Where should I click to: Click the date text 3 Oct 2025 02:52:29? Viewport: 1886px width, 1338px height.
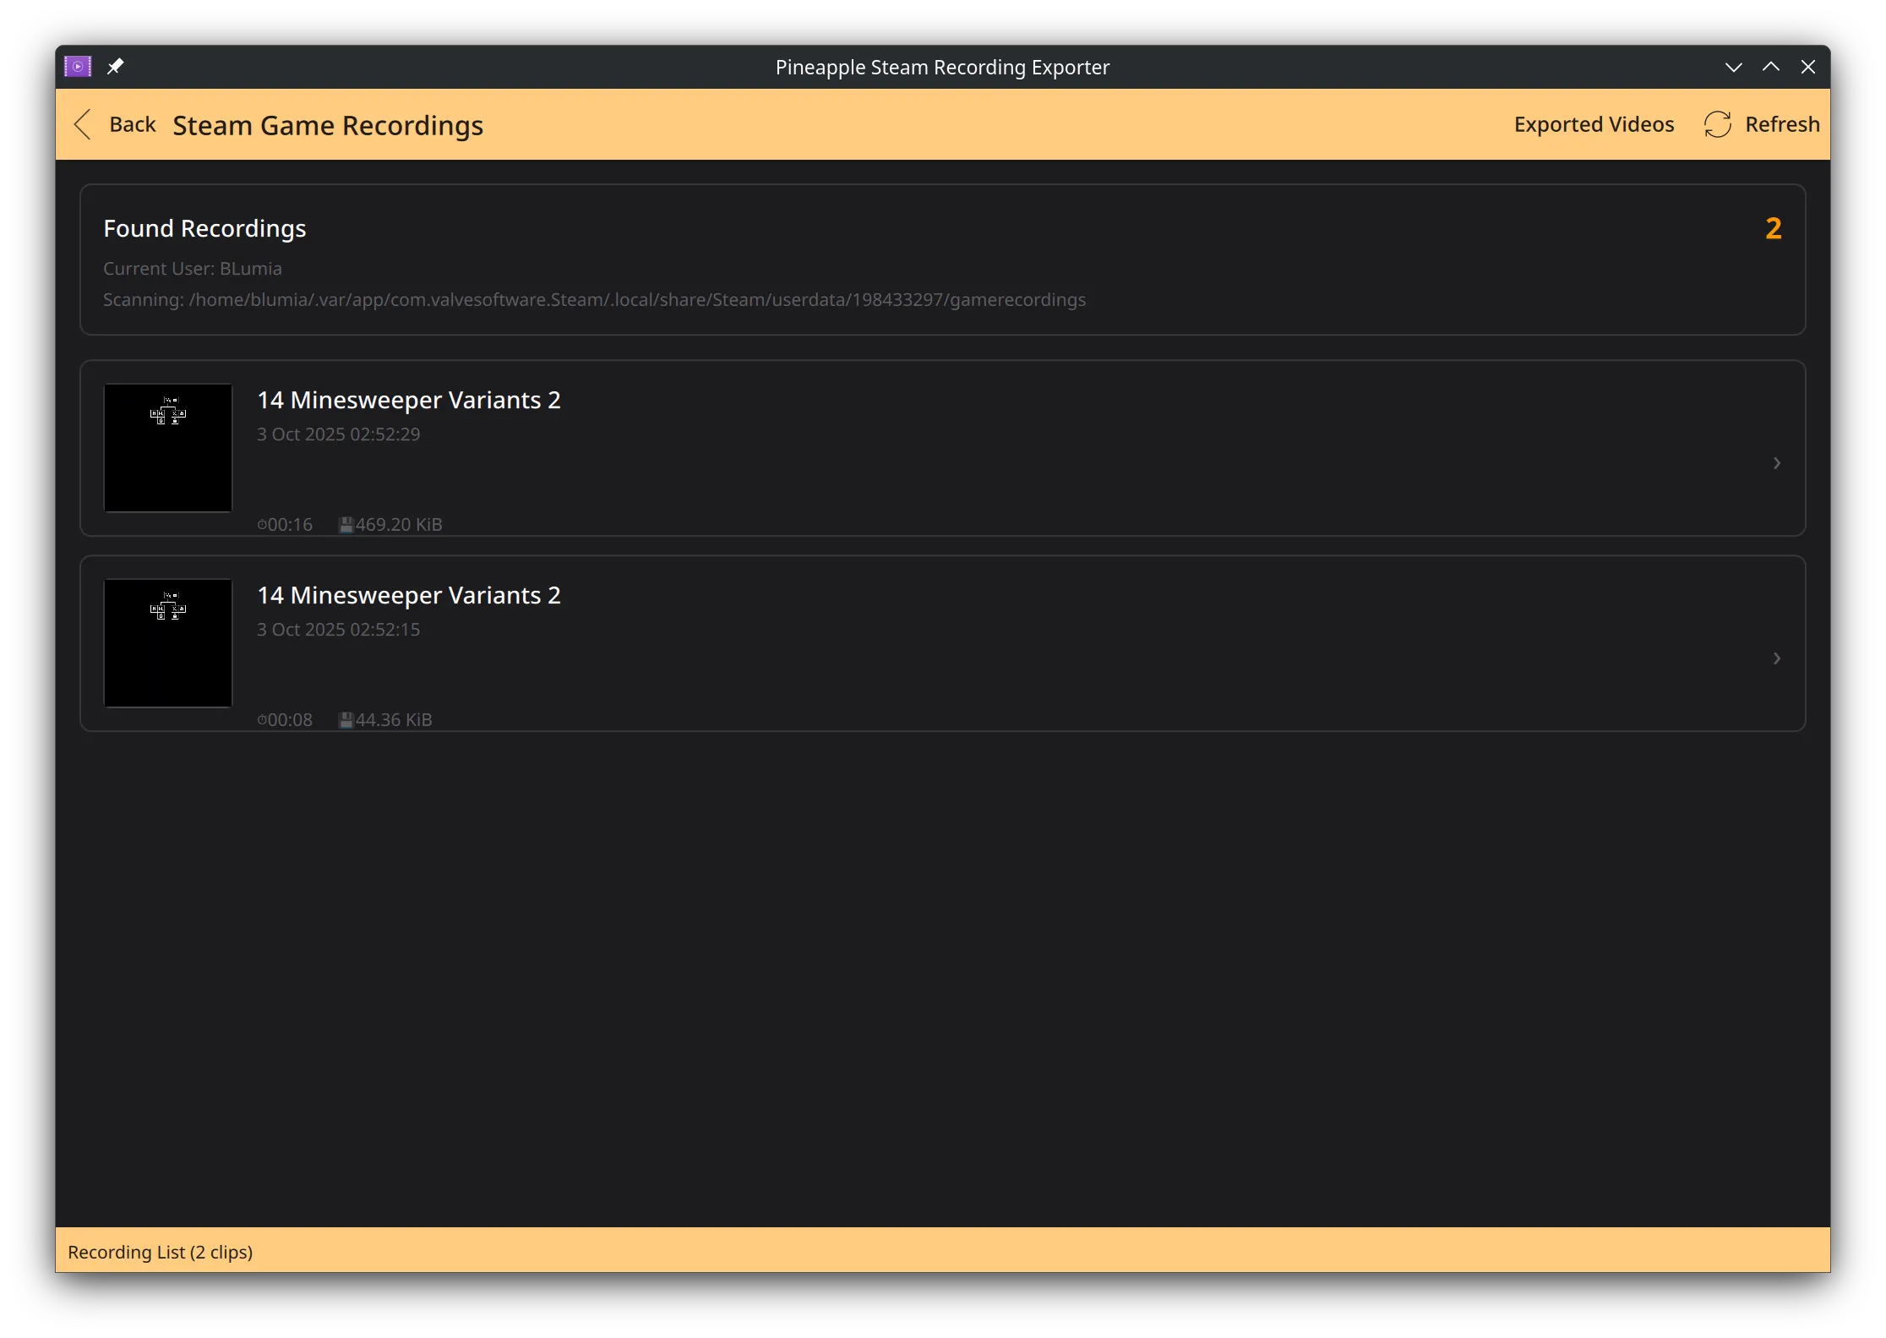pyautogui.click(x=338, y=434)
